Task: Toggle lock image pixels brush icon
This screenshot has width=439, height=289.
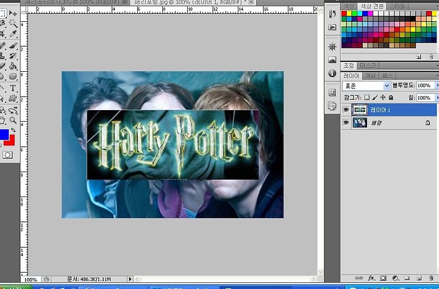Action: pos(375,97)
